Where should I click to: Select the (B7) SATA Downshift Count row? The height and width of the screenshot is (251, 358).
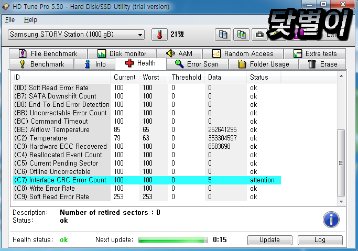pyautogui.click(x=147, y=96)
